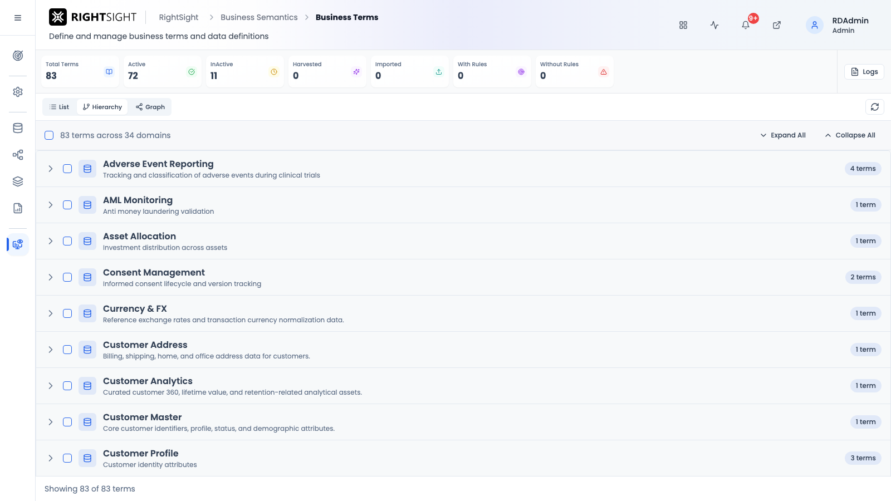The height and width of the screenshot is (501, 891).
Task: Click the With Rules target icon
Action: [521, 72]
